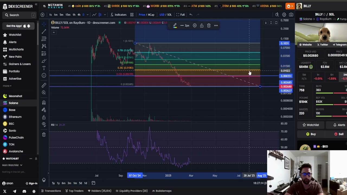Image resolution: width=347 pixels, height=195 pixels.
Task: Select the Text annotation tool
Action: pos(44,68)
